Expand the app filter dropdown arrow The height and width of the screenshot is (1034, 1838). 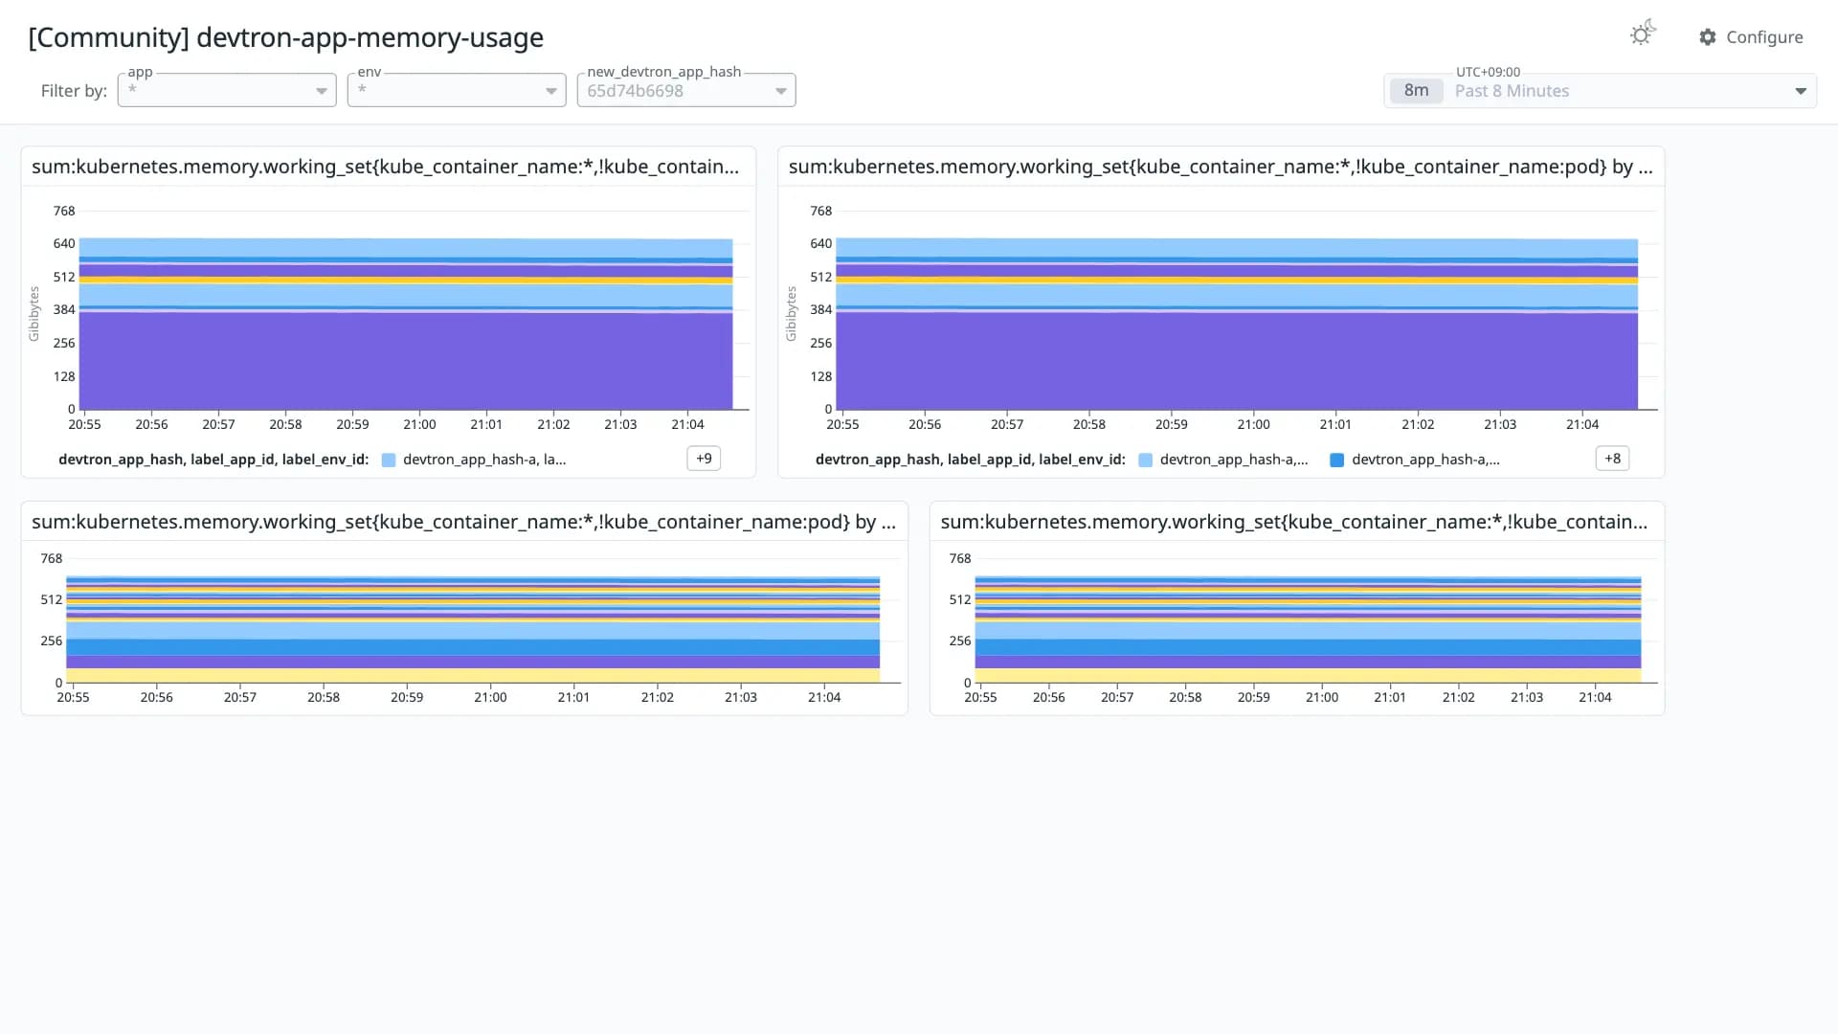point(322,91)
